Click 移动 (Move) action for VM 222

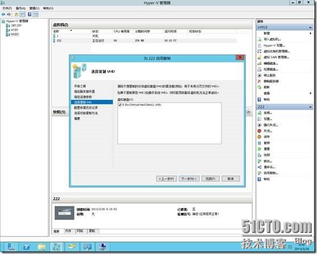coord(268,161)
